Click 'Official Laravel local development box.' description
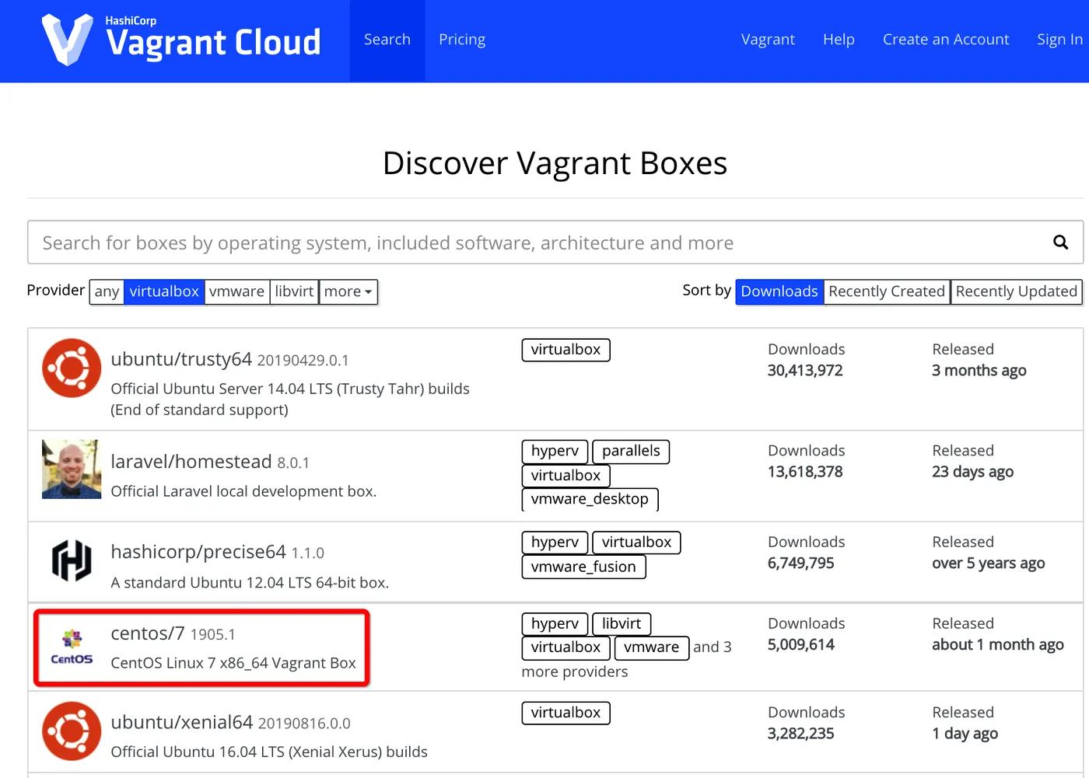Viewport: 1089px width, 778px height. coord(243,491)
